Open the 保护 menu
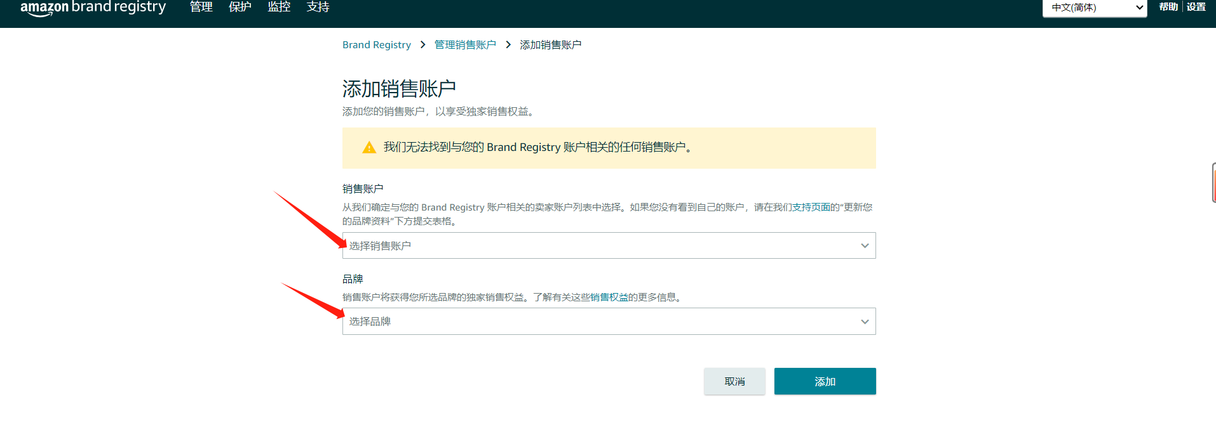This screenshot has width=1216, height=437. pos(240,7)
